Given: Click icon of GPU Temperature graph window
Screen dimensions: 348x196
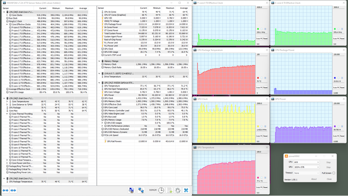Looking at the screenshot, I should point(195,147).
